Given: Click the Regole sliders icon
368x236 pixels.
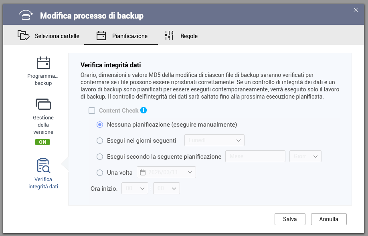Looking at the screenshot, I should 170,36.
